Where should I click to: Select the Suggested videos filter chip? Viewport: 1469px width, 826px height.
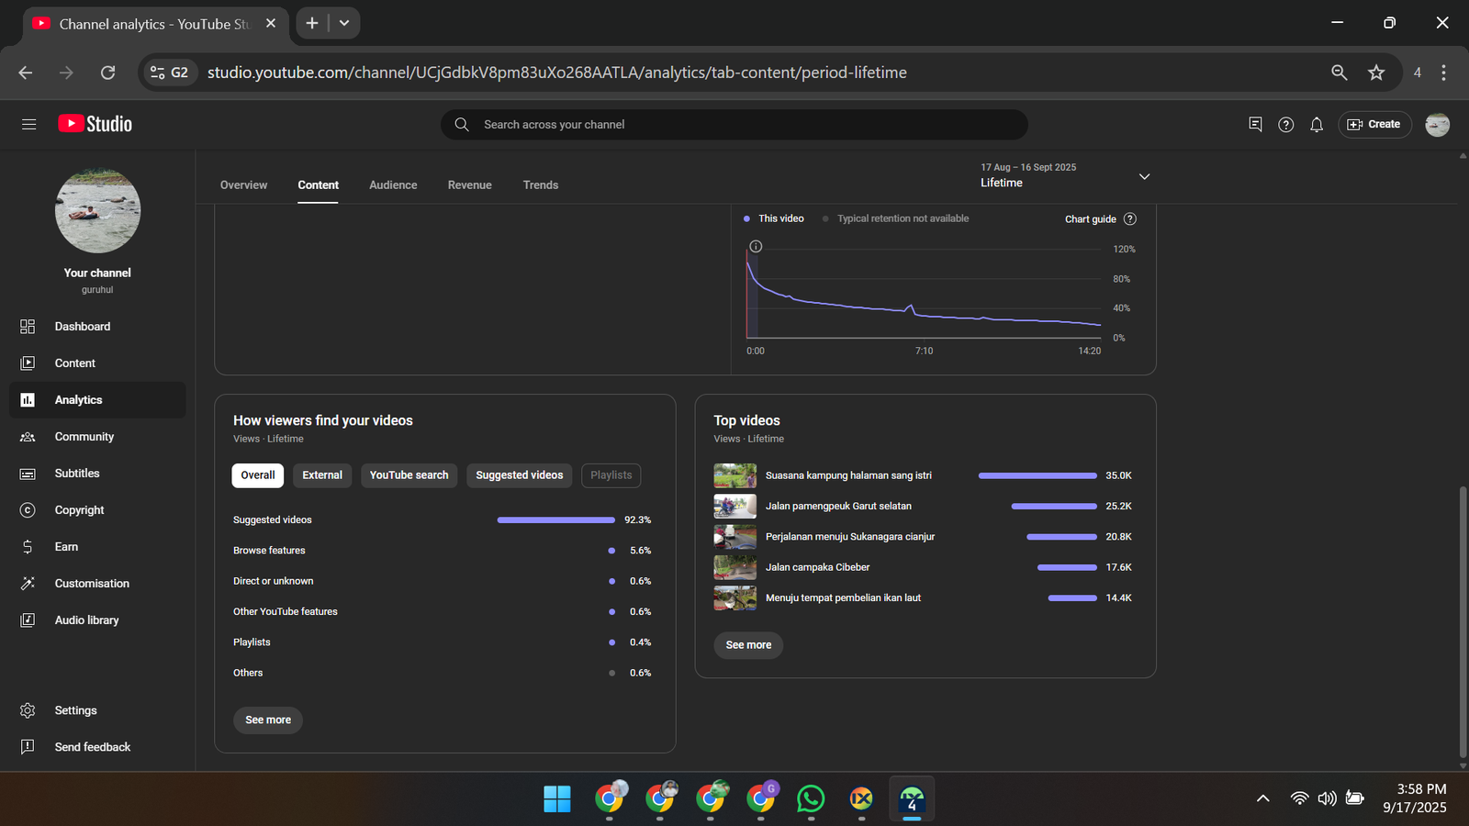(519, 475)
